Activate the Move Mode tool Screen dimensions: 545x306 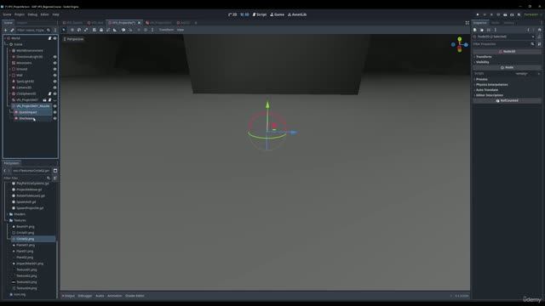point(72,30)
